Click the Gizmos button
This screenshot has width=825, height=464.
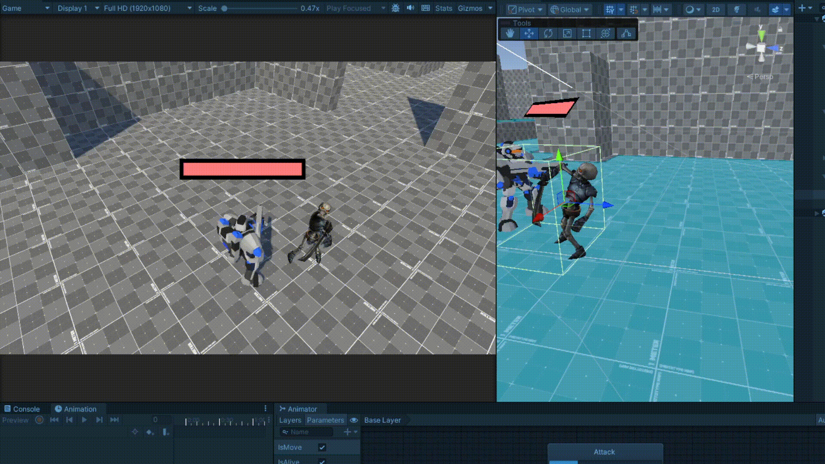pyautogui.click(x=470, y=8)
